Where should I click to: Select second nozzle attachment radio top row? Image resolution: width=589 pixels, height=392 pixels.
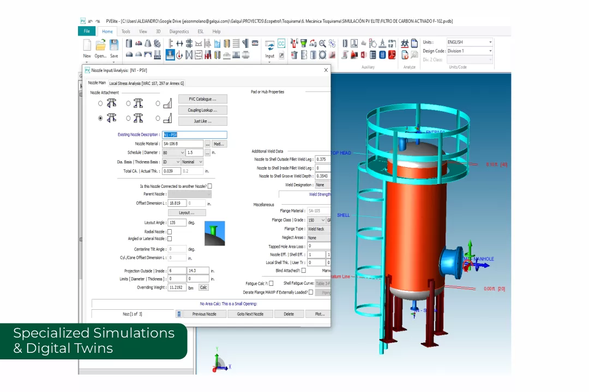129,103
